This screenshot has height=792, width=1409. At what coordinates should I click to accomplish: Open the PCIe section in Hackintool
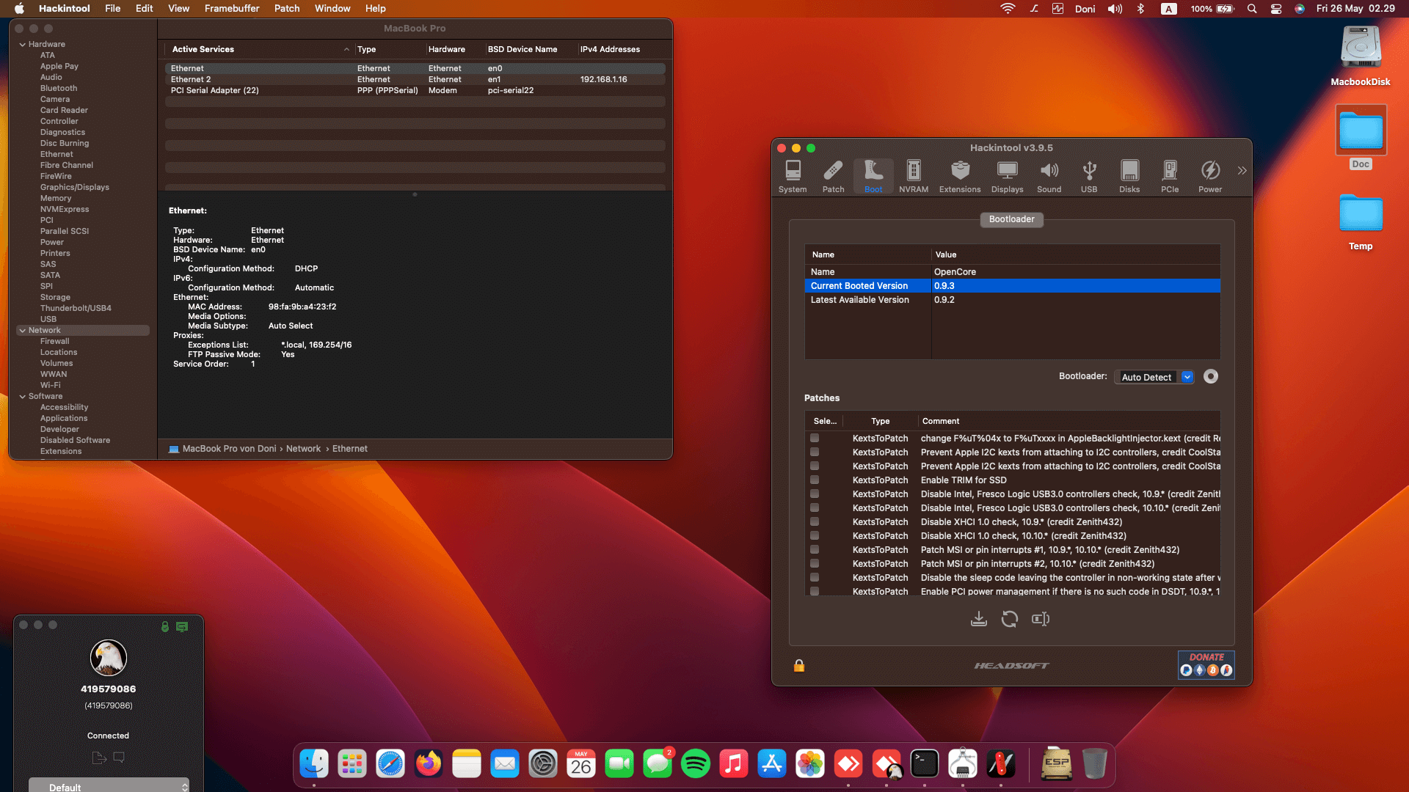click(x=1170, y=177)
